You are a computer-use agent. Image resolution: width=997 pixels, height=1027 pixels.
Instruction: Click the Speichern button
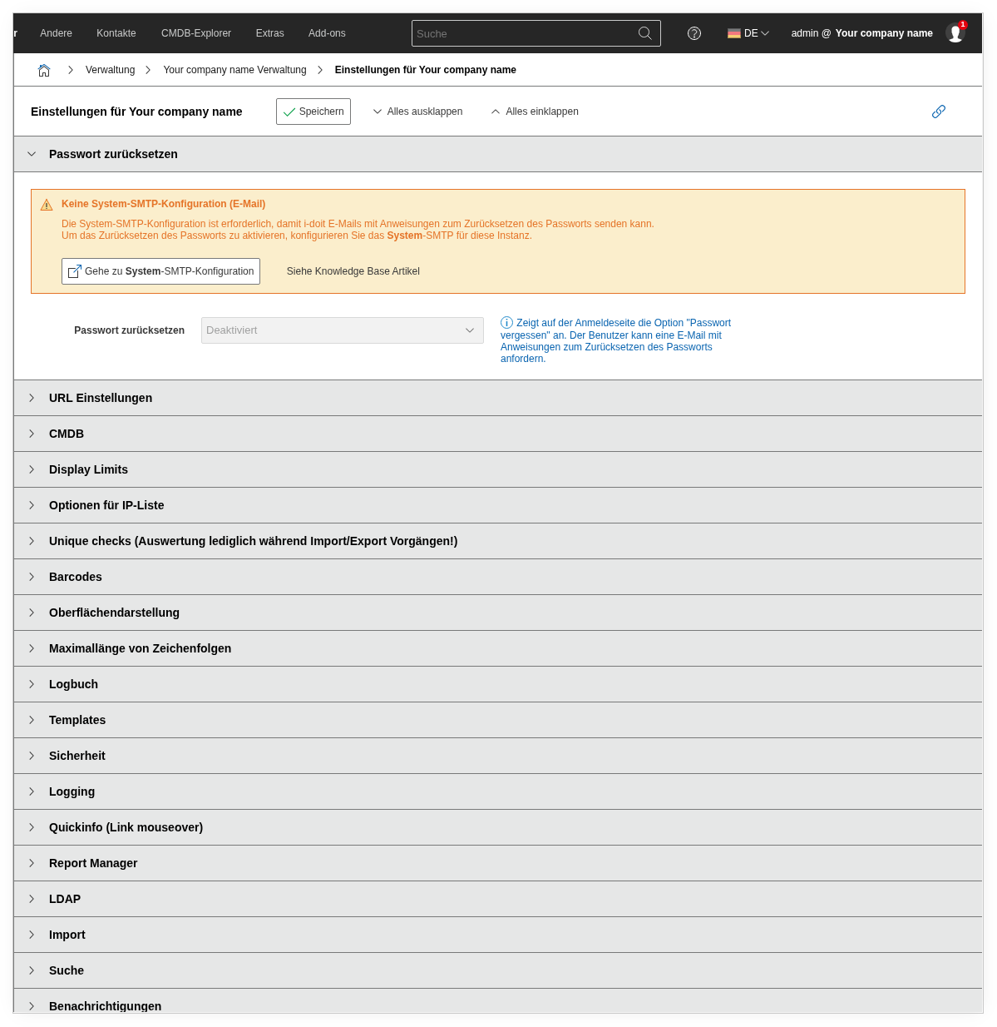[313, 112]
